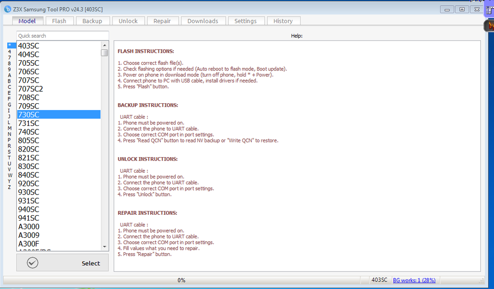Screen dimensions: 494x289
Task: Click the model list scroll up arrow
Action: 105,45
